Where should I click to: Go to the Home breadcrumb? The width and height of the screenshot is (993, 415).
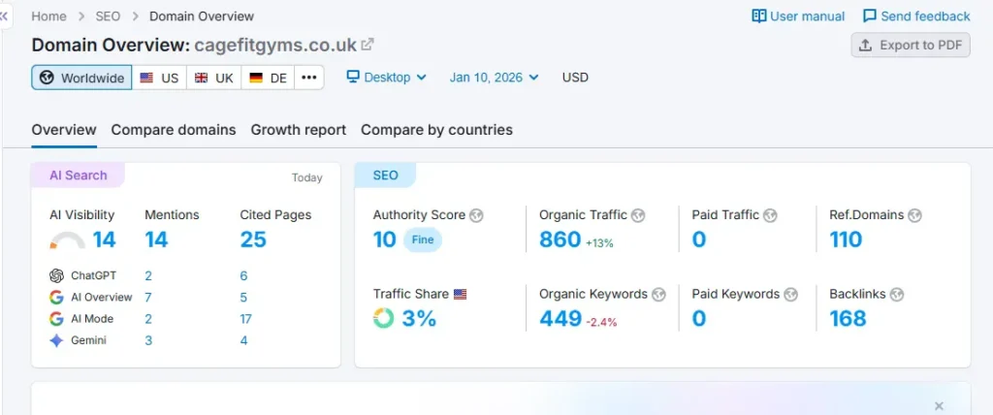coord(48,16)
